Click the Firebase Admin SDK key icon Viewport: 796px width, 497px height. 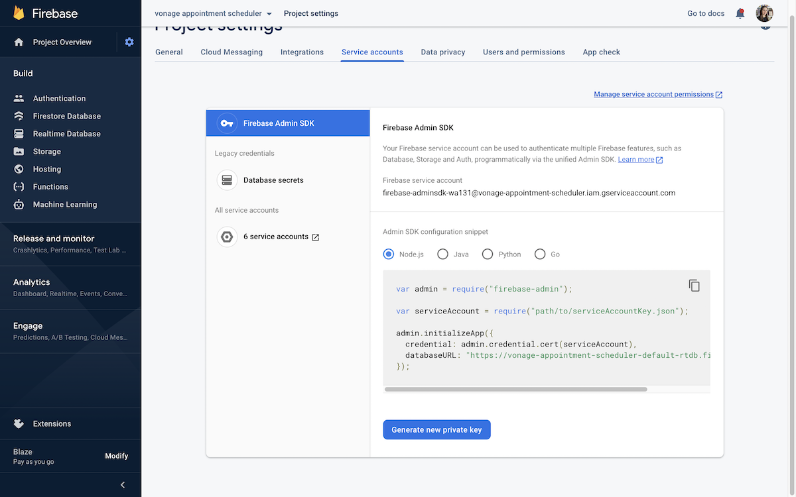tap(227, 123)
